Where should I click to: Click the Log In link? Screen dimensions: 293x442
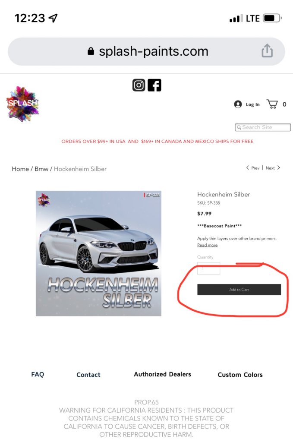tap(253, 104)
